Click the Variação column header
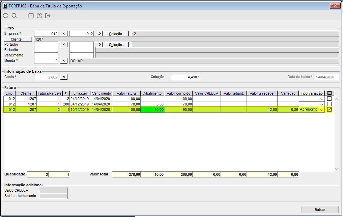The image size is (343, 217). pos(288,93)
